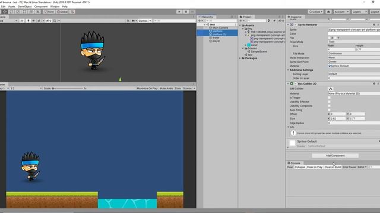Toggle scene lighting bulb icon

point(28,21)
